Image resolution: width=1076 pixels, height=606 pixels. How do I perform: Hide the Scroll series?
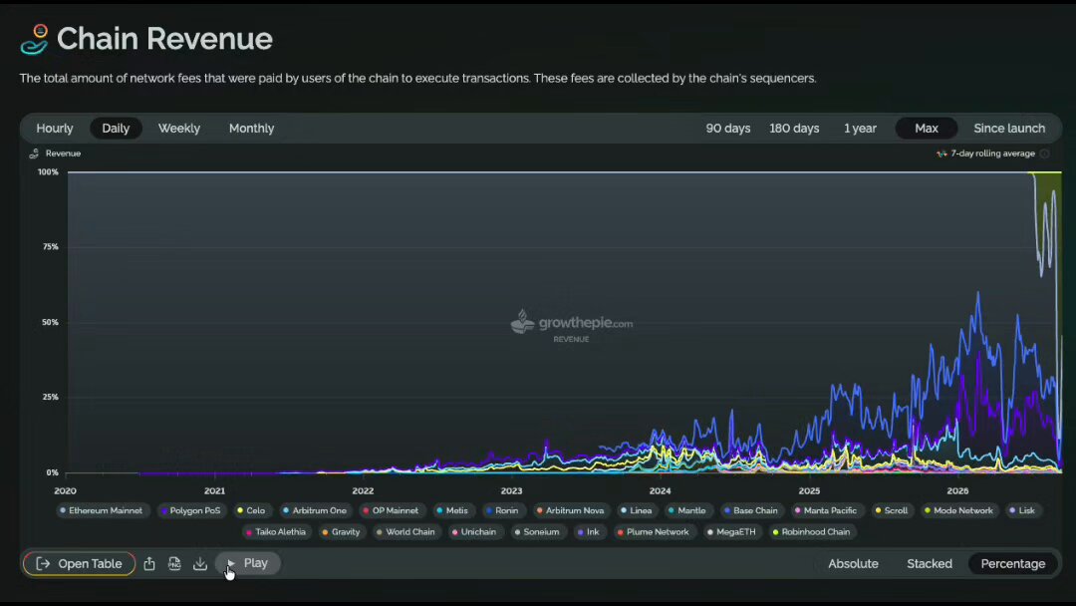892,510
